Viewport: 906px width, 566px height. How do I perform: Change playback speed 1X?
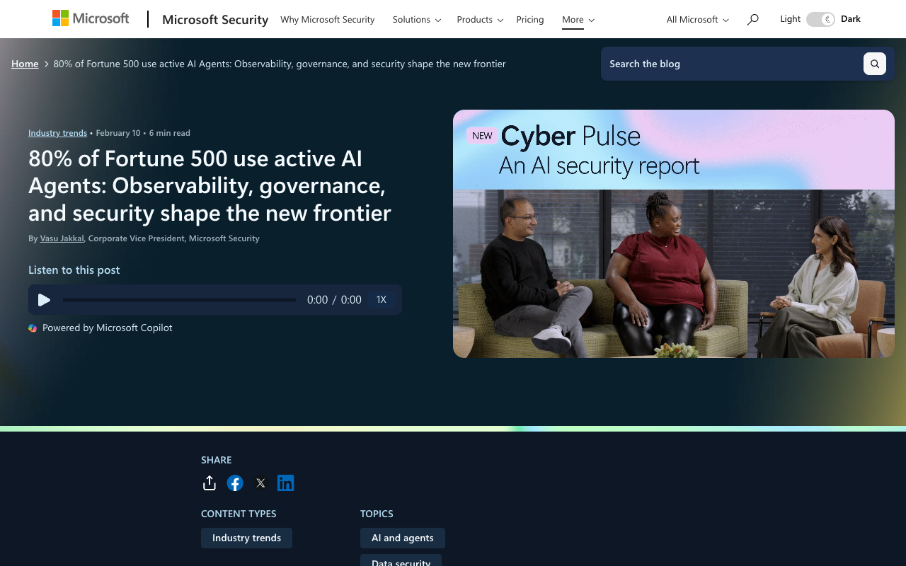click(382, 300)
